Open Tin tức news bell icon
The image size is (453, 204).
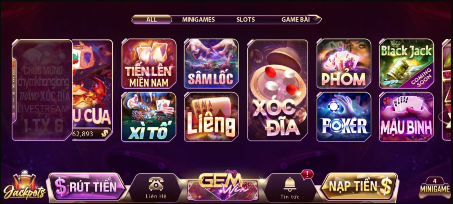coord(290,188)
